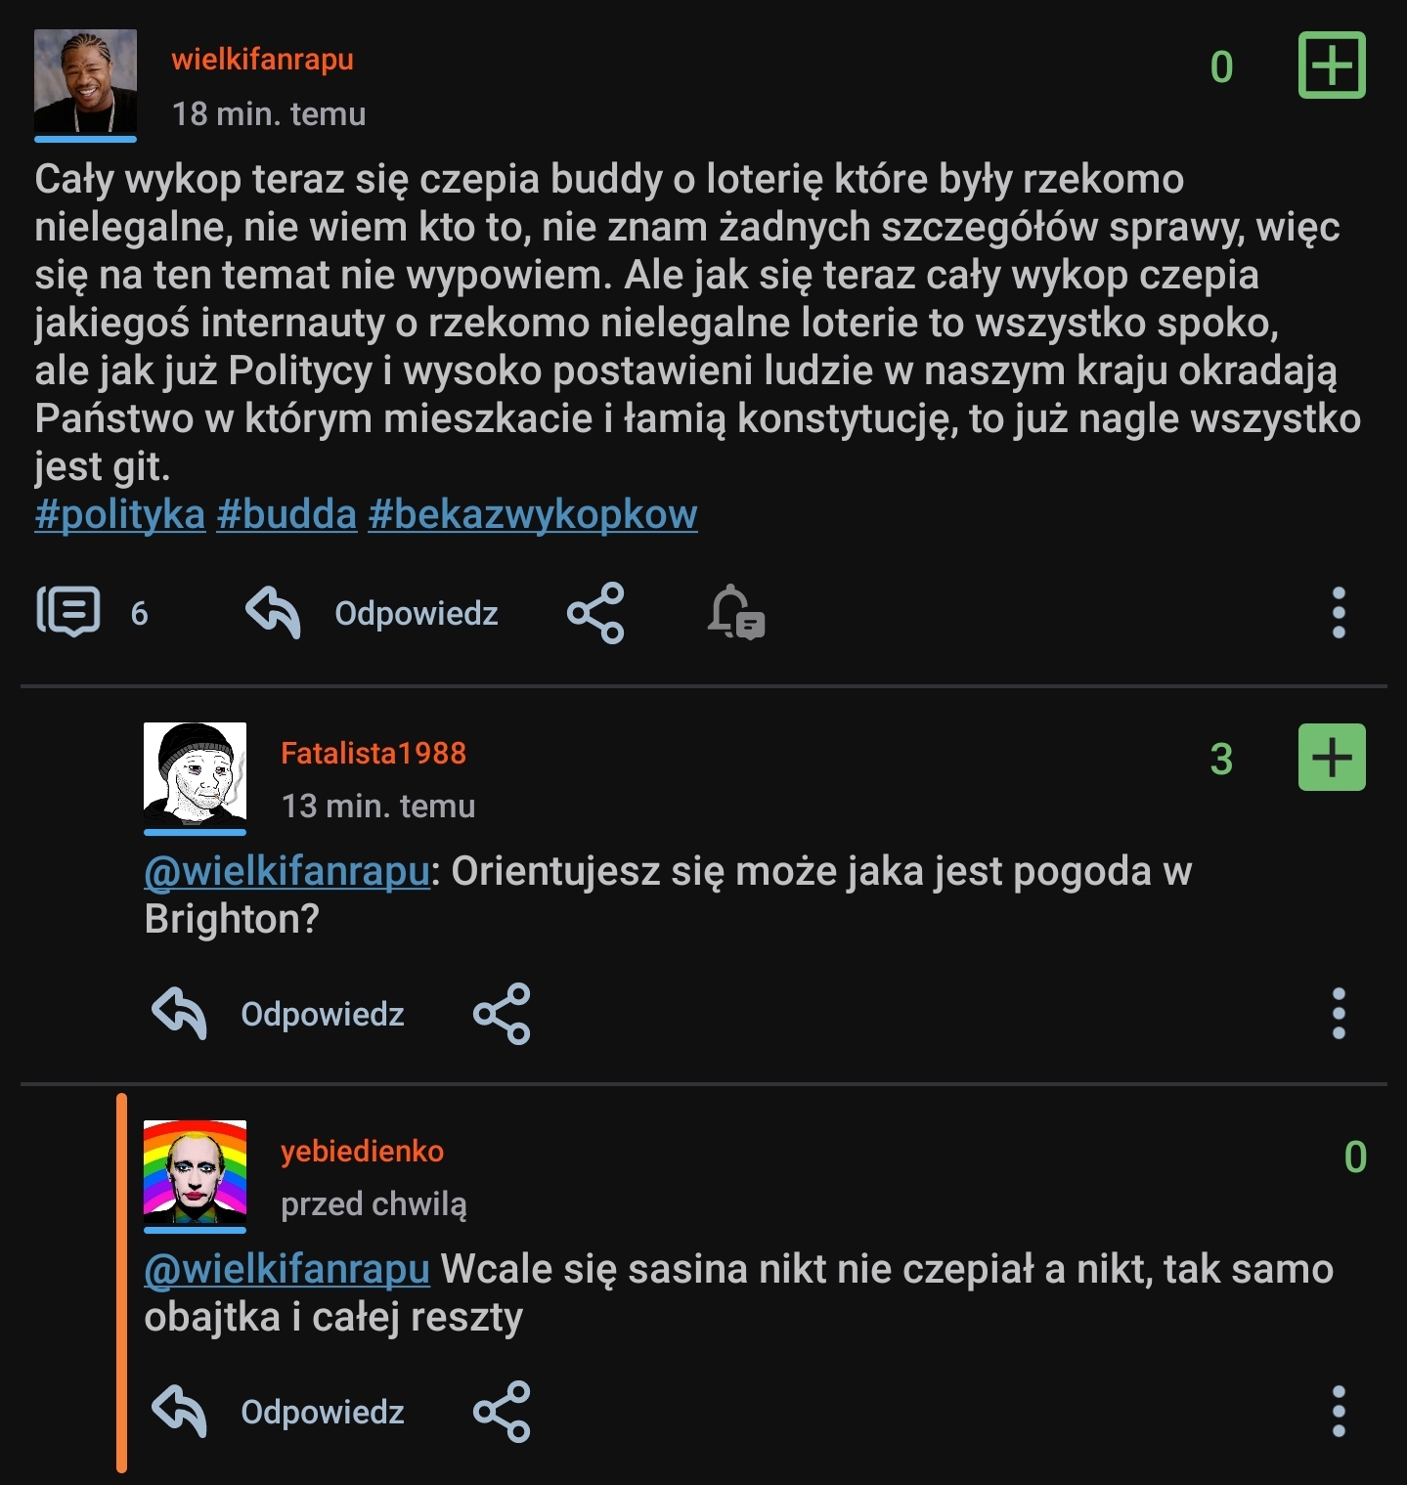Viewport: 1407px width, 1485px height.
Task: Click Odpowiedz text under the main post
Action: pyautogui.click(x=417, y=613)
